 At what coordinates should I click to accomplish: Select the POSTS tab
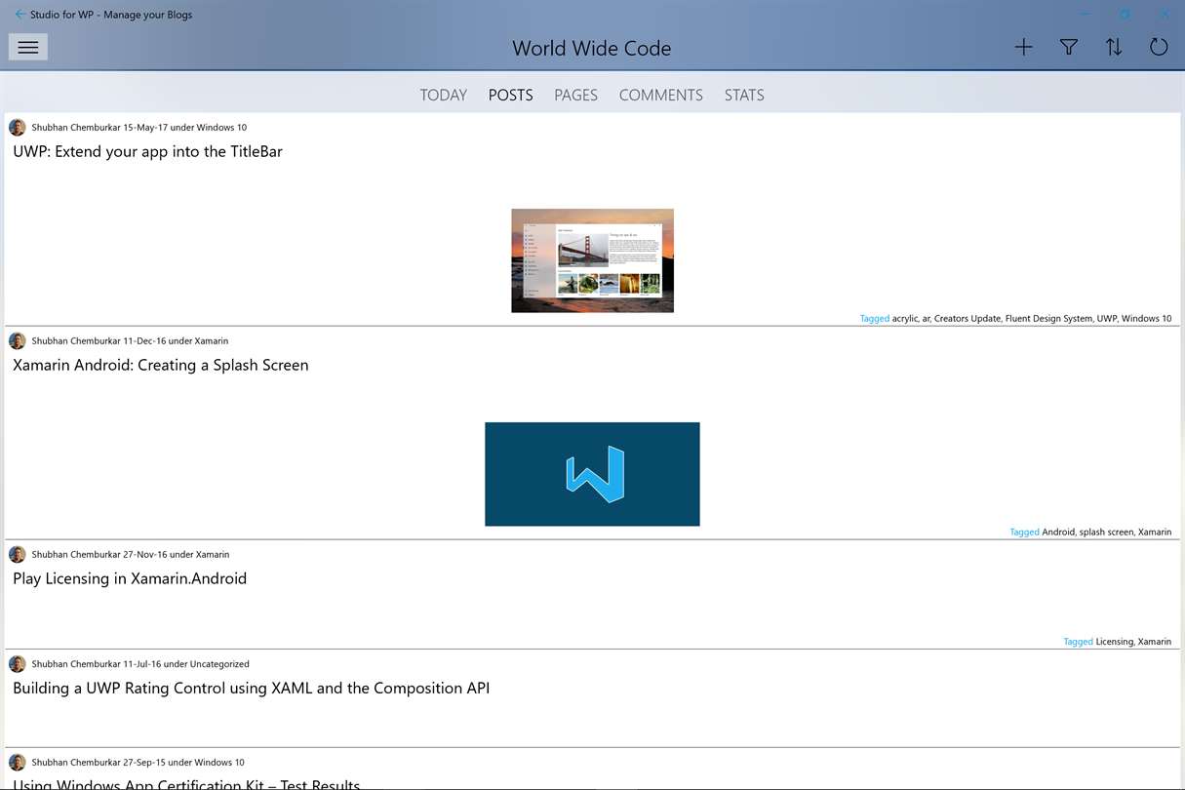[510, 95]
